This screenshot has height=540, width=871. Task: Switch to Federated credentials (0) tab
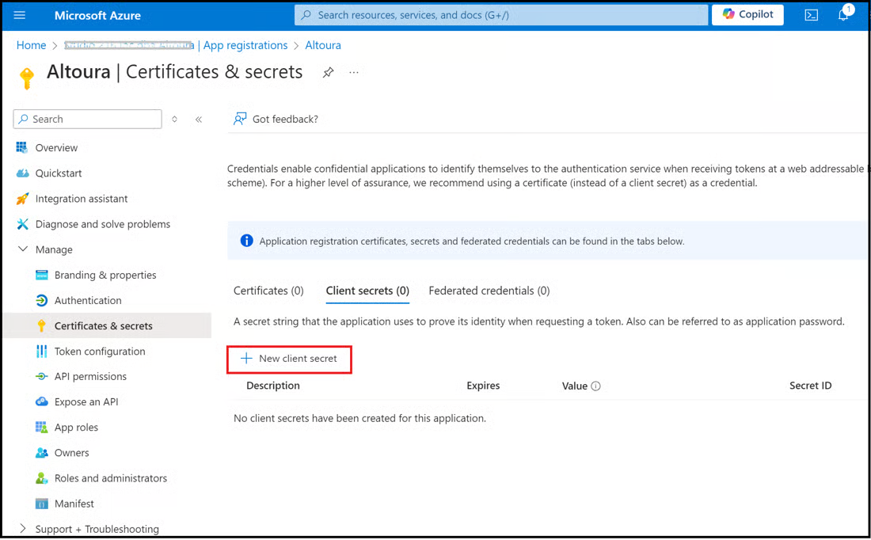click(x=489, y=291)
